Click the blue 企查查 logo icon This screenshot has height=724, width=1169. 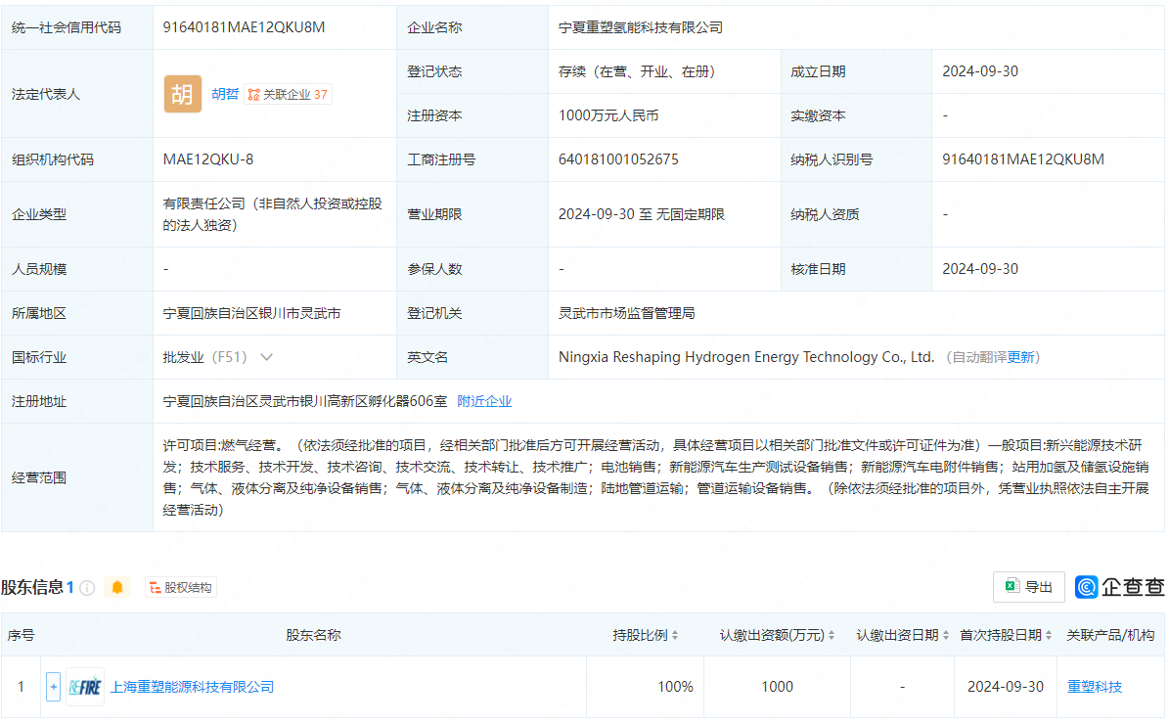[1086, 587]
